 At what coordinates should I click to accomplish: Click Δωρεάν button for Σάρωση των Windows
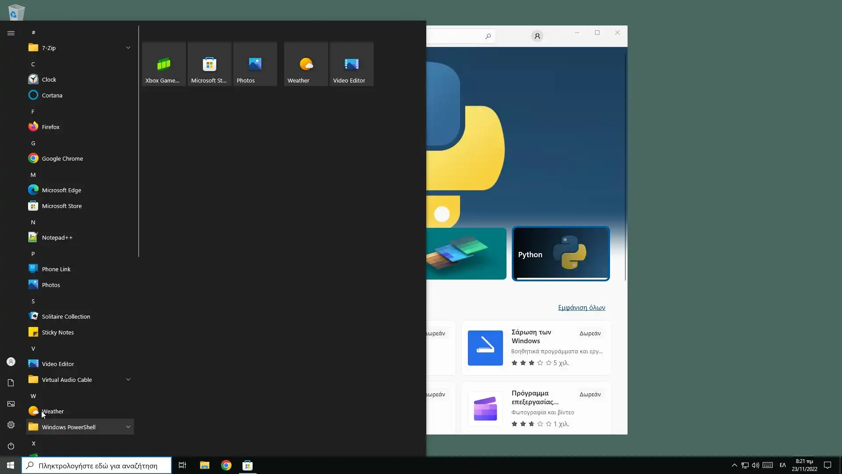point(590,334)
